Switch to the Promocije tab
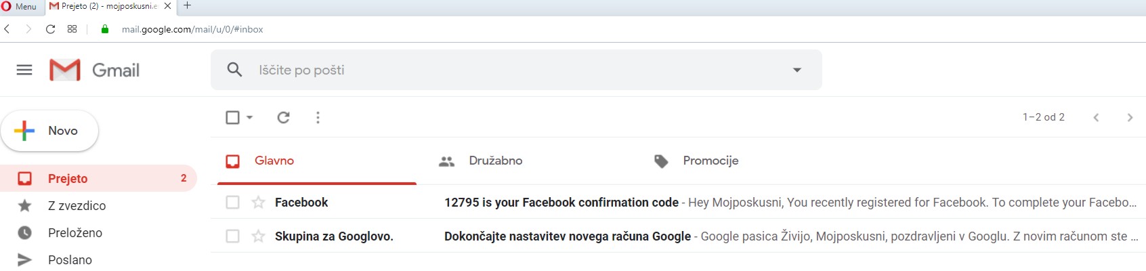 coord(710,161)
